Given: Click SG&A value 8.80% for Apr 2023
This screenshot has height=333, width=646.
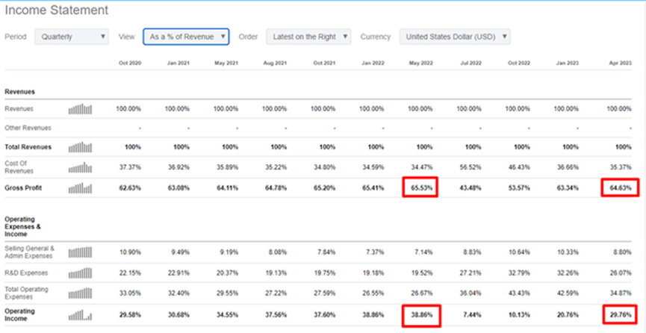Looking at the screenshot, I should (x=621, y=252).
